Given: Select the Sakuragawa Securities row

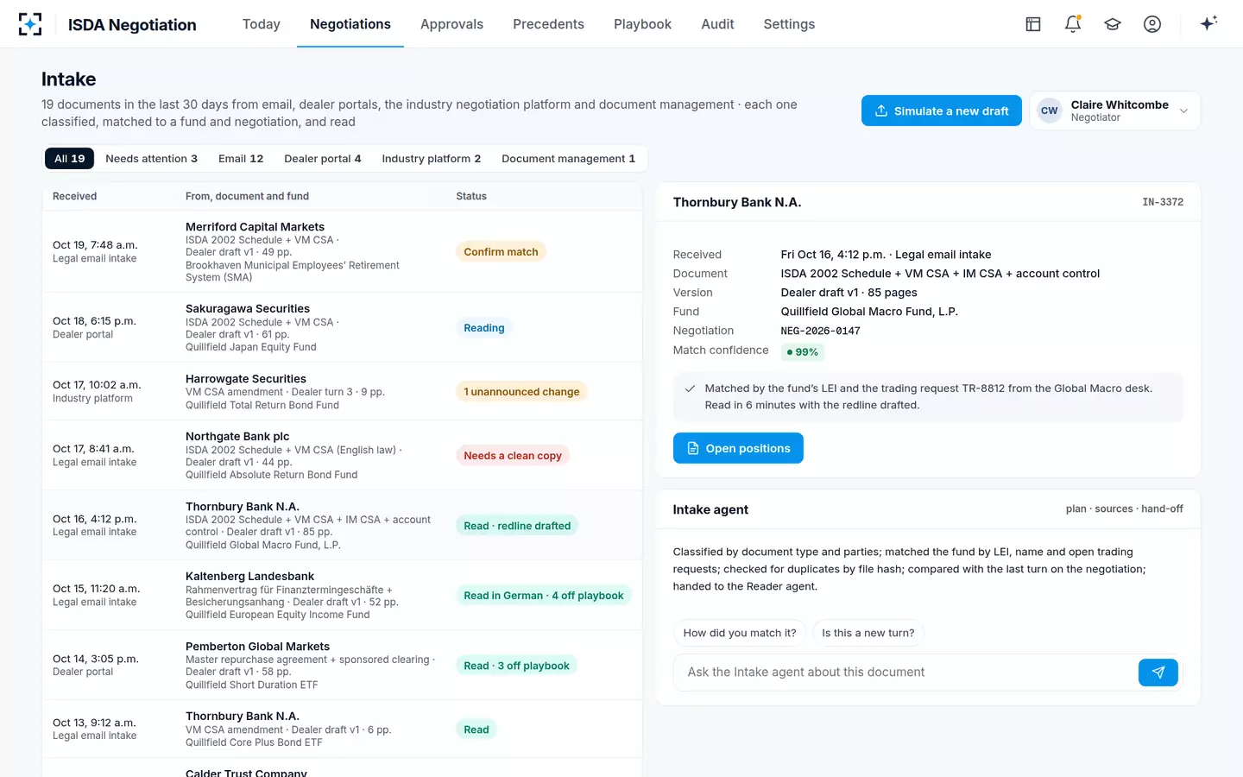Looking at the screenshot, I should tap(342, 327).
